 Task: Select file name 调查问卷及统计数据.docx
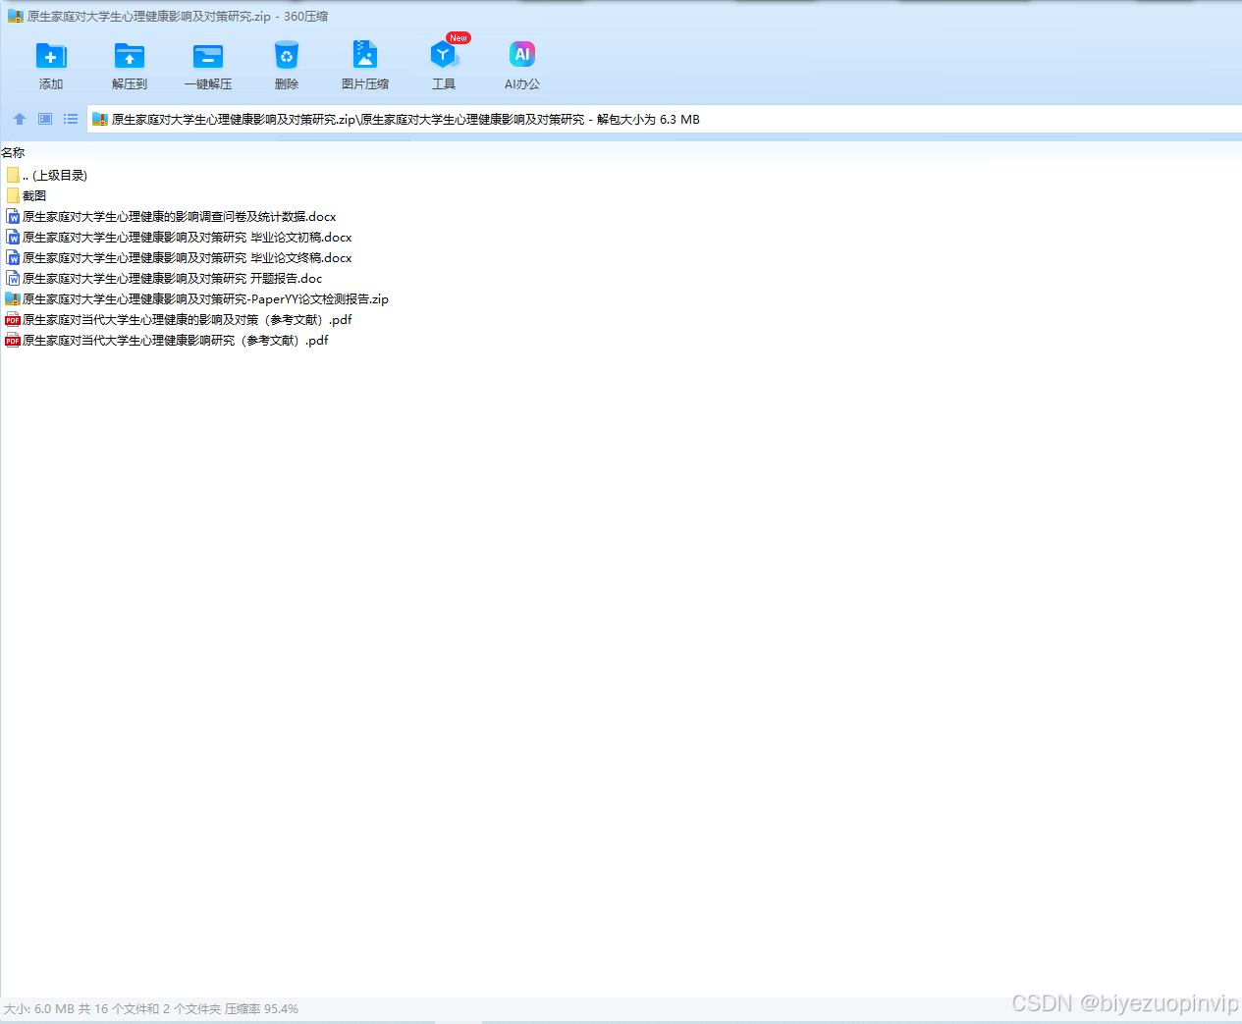point(180,216)
